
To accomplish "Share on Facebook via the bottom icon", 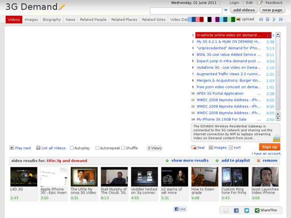I will pos(236,210).
